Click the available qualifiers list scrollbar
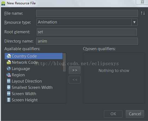Screen dimensions: 148x121 click(64, 62)
